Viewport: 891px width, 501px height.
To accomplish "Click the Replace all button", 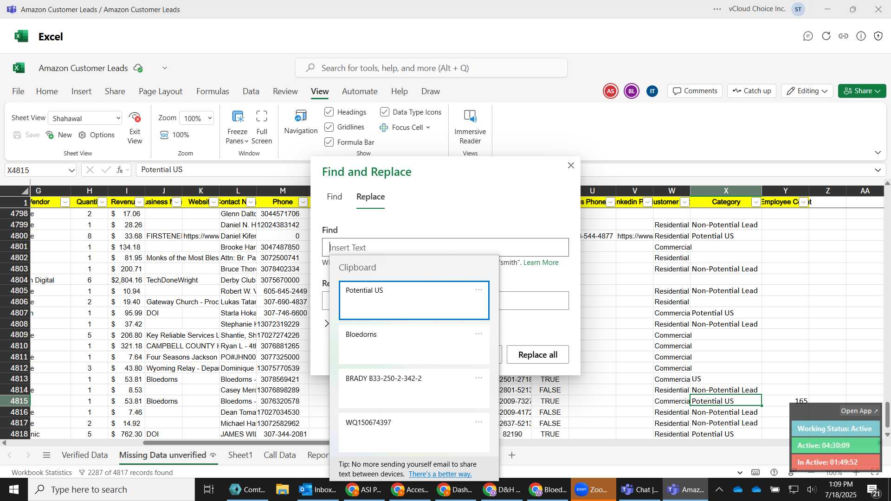I will pyautogui.click(x=537, y=355).
